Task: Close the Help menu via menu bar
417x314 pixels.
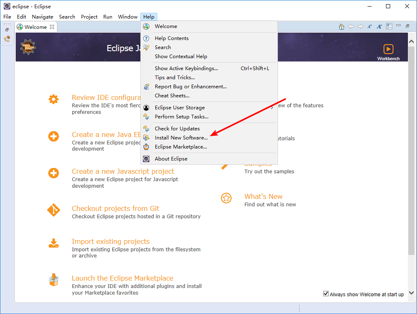Action: point(149,17)
